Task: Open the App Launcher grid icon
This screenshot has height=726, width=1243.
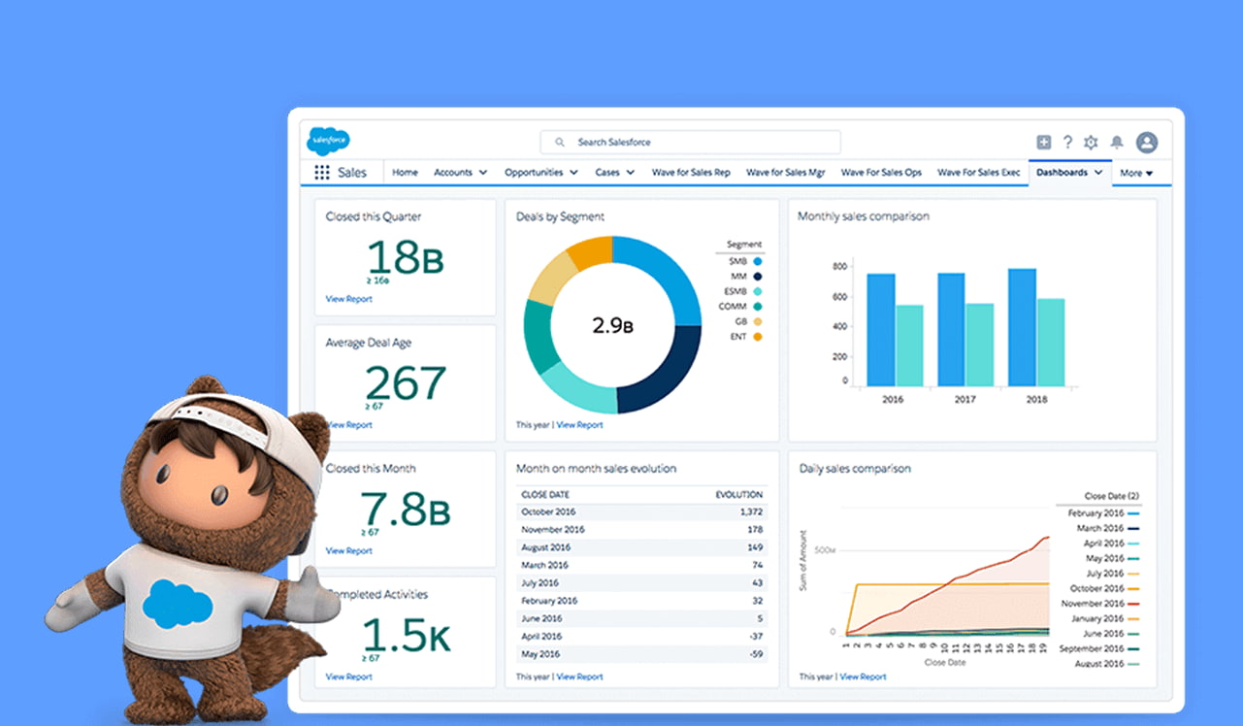Action: tap(322, 173)
